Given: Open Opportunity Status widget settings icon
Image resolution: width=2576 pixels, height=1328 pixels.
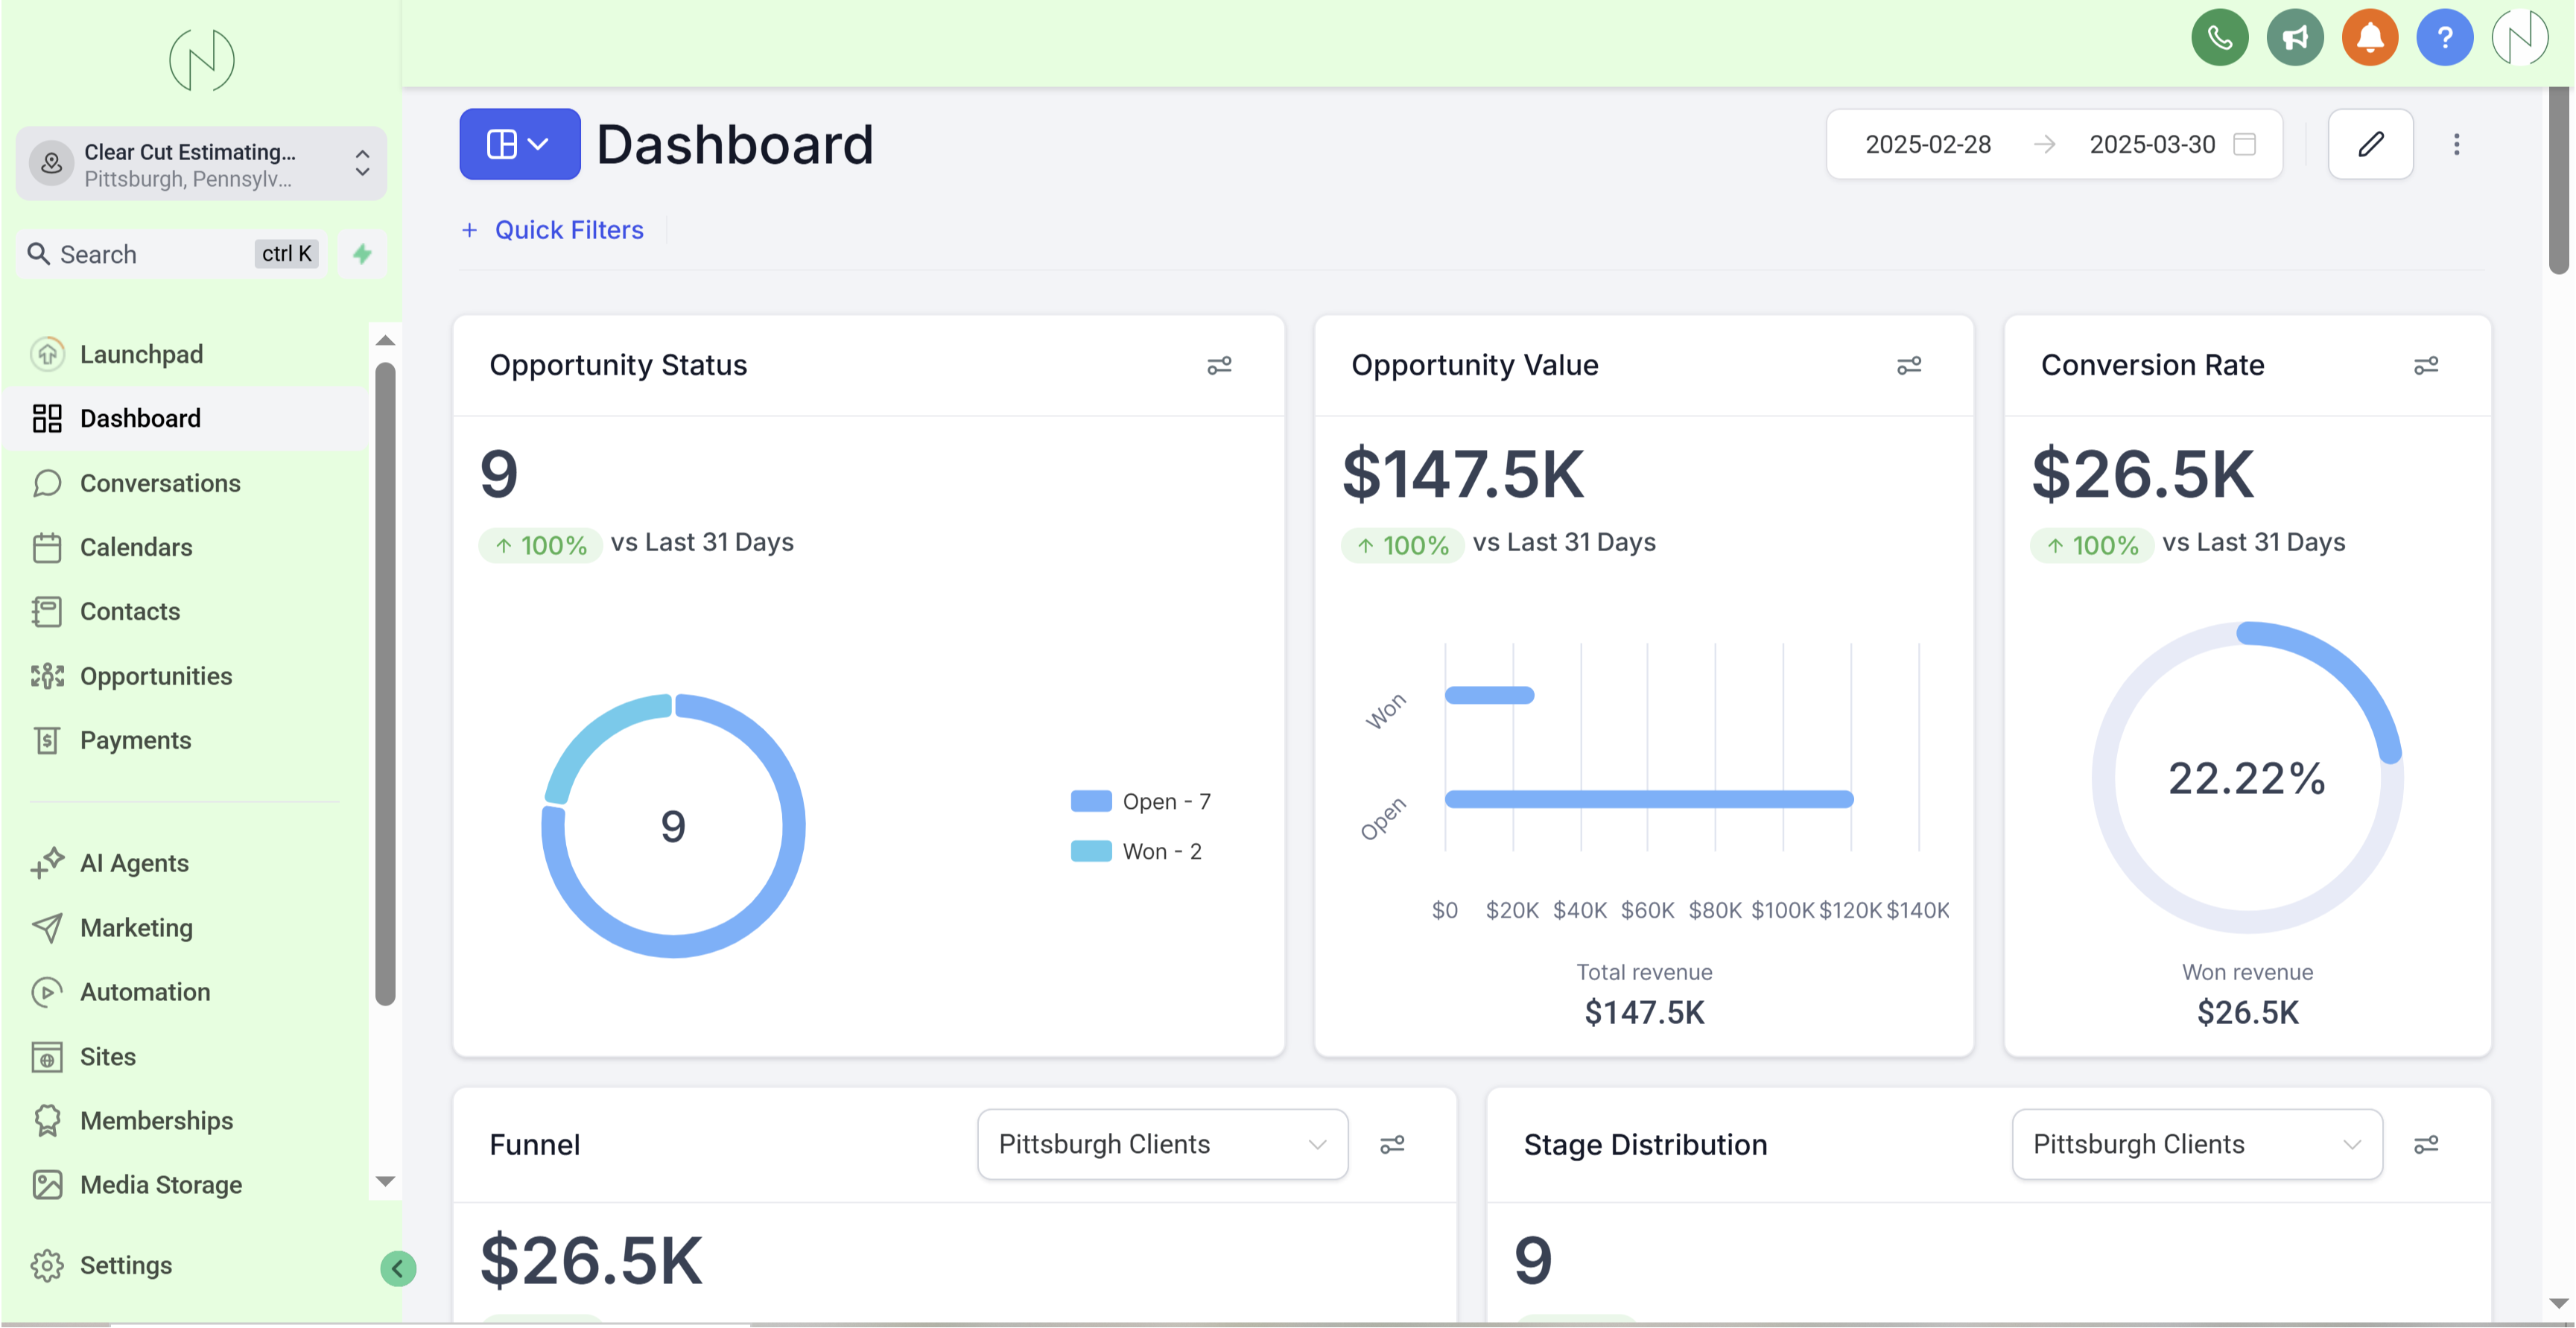Looking at the screenshot, I should point(1218,366).
